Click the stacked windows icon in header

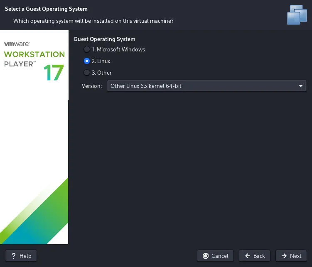pos(297,15)
